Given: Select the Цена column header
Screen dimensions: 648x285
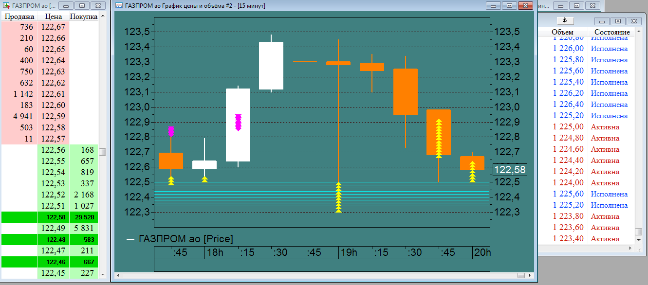Looking at the screenshot, I should pos(53,17).
